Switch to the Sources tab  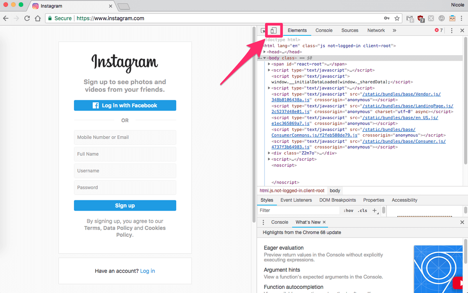pyautogui.click(x=350, y=30)
